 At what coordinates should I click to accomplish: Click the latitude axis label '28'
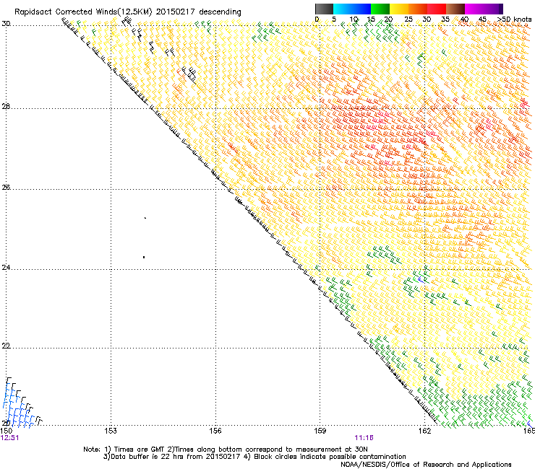(x=6, y=107)
